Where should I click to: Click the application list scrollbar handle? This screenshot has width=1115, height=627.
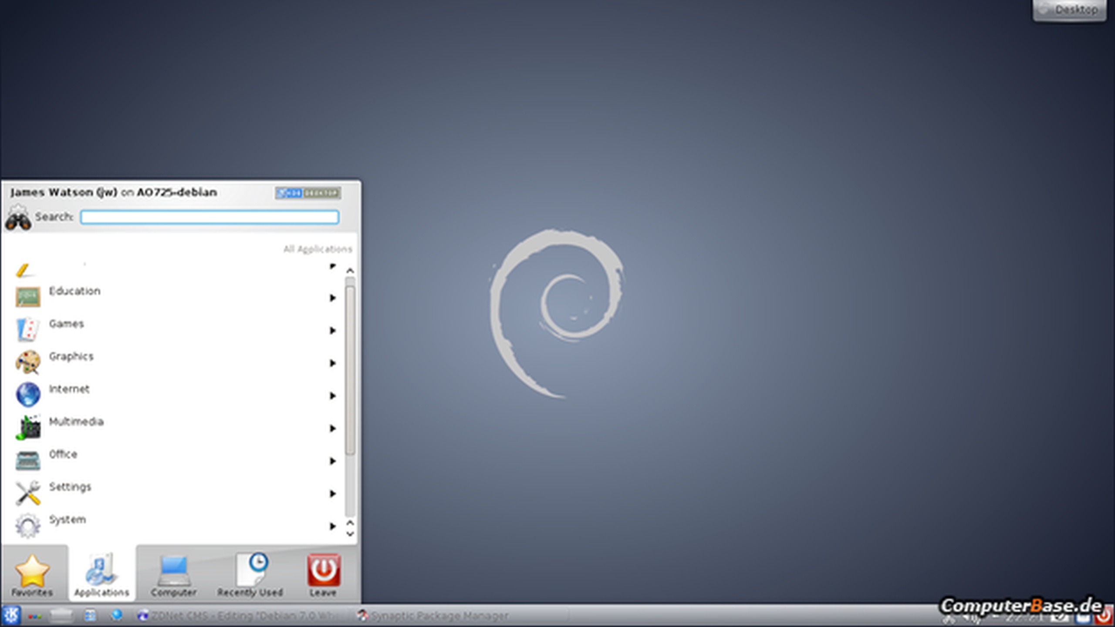350,370
